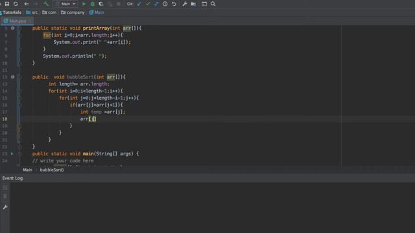
Task: Click the stop process square icon
Action: (x=118, y=4)
